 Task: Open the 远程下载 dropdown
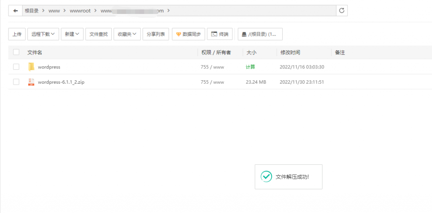click(43, 34)
